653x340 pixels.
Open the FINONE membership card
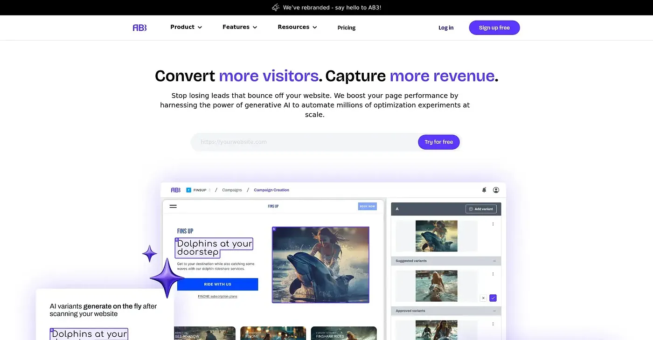coord(273,333)
